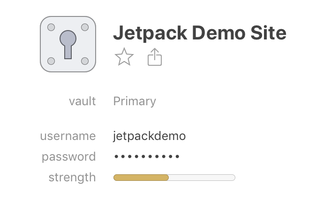Click the empty part of strength bar

202,178
